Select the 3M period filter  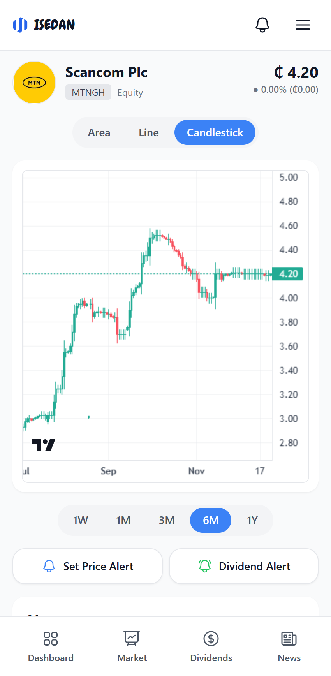click(x=167, y=520)
